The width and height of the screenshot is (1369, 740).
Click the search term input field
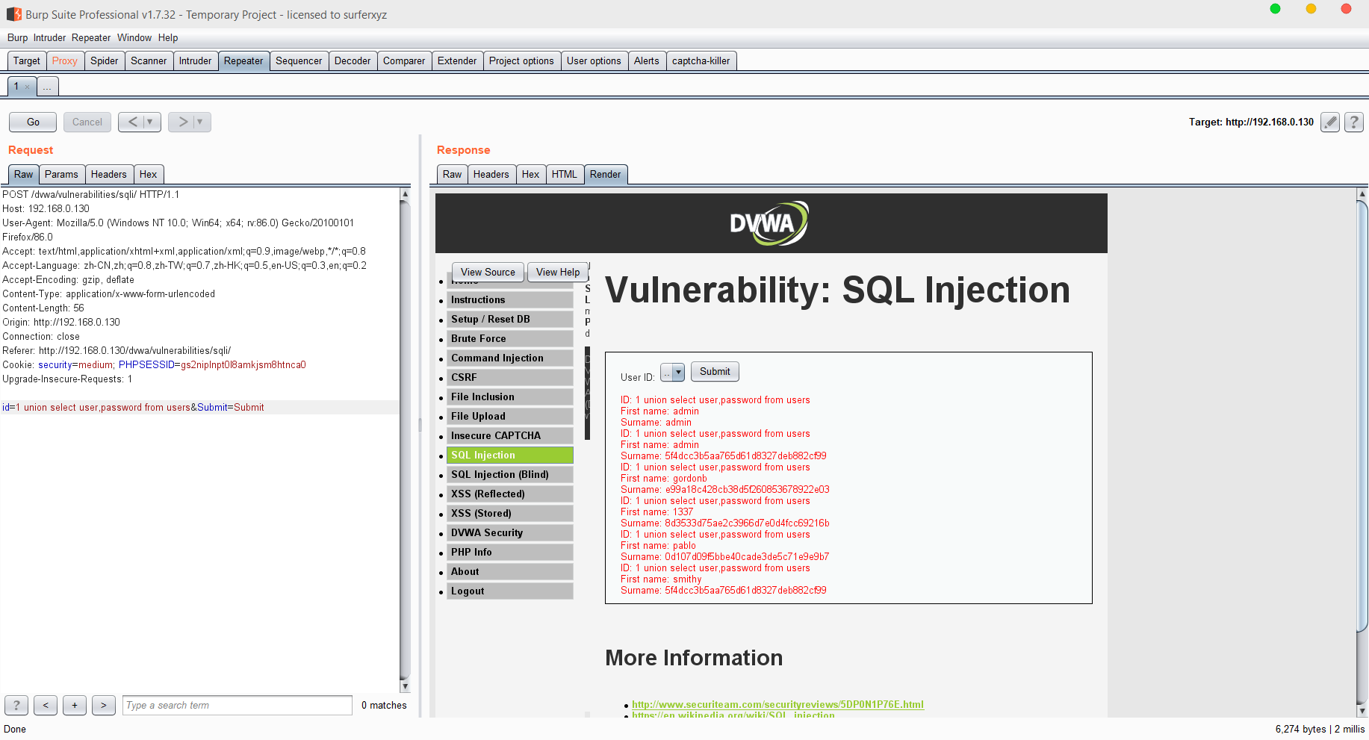click(238, 705)
